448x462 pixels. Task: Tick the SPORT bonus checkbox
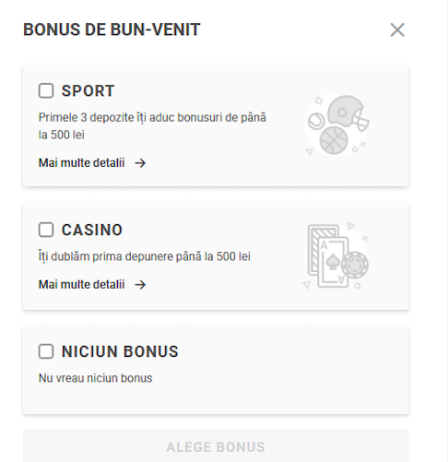46,90
